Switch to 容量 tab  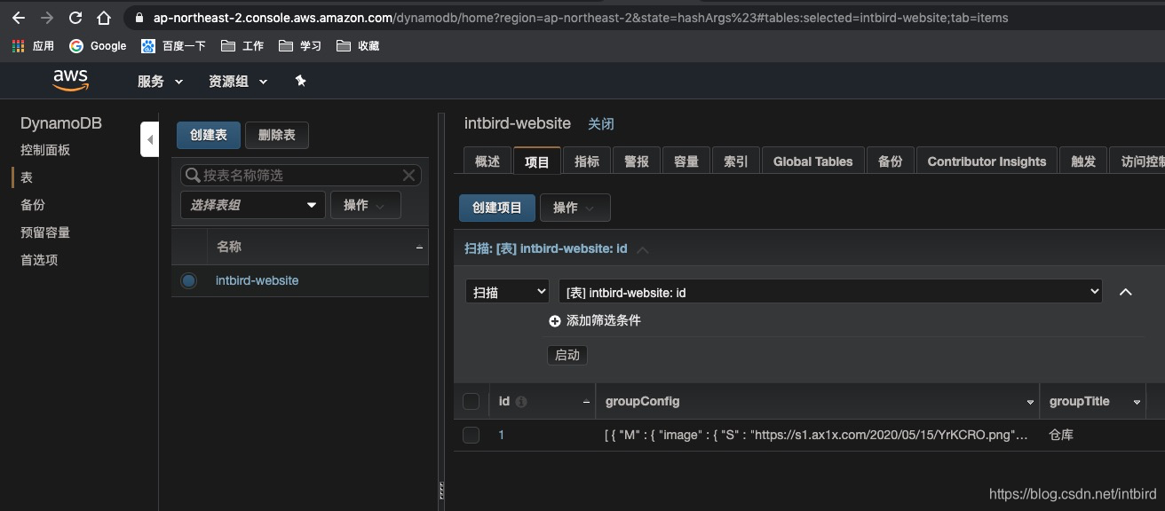pyautogui.click(x=686, y=161)
